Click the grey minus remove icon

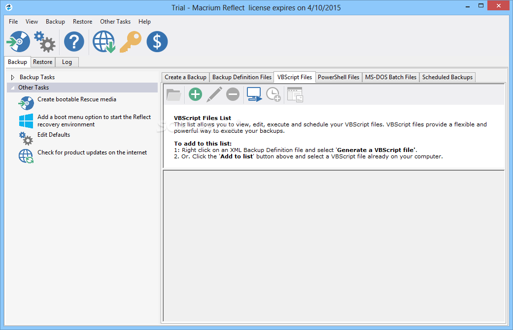(x=233, y=94)
